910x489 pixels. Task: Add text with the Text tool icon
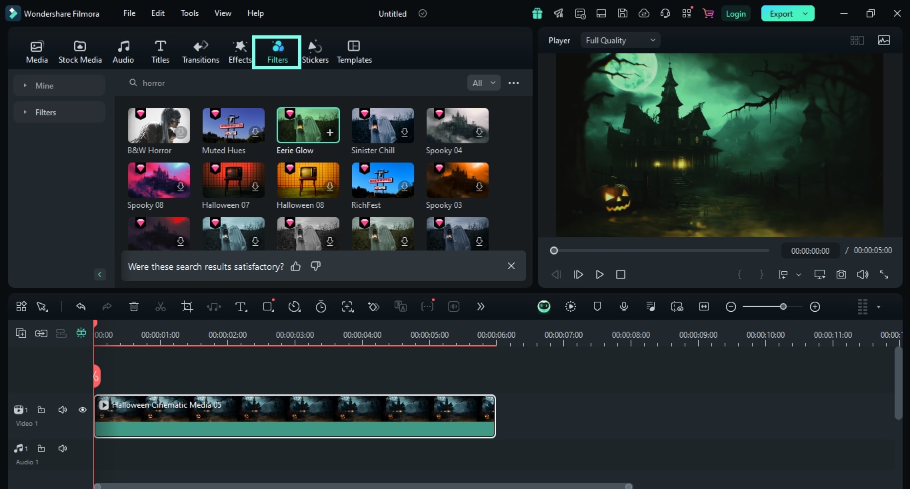pyautogui.click(x=241, y=306)
